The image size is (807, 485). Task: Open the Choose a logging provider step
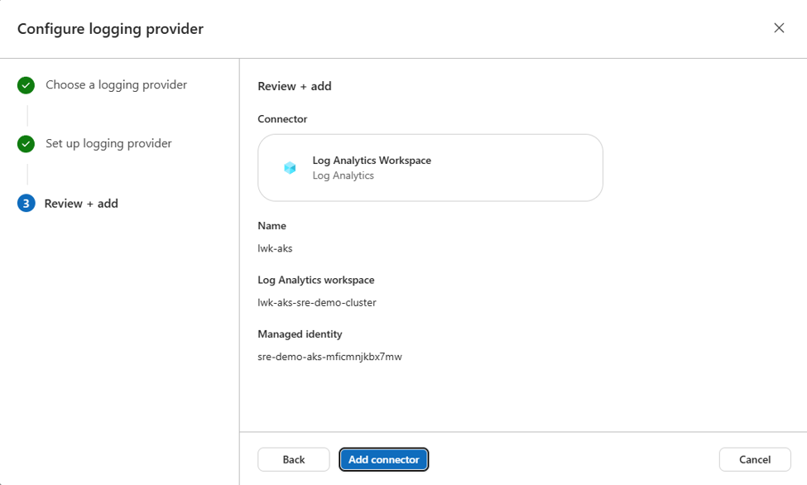click(117, 85)
